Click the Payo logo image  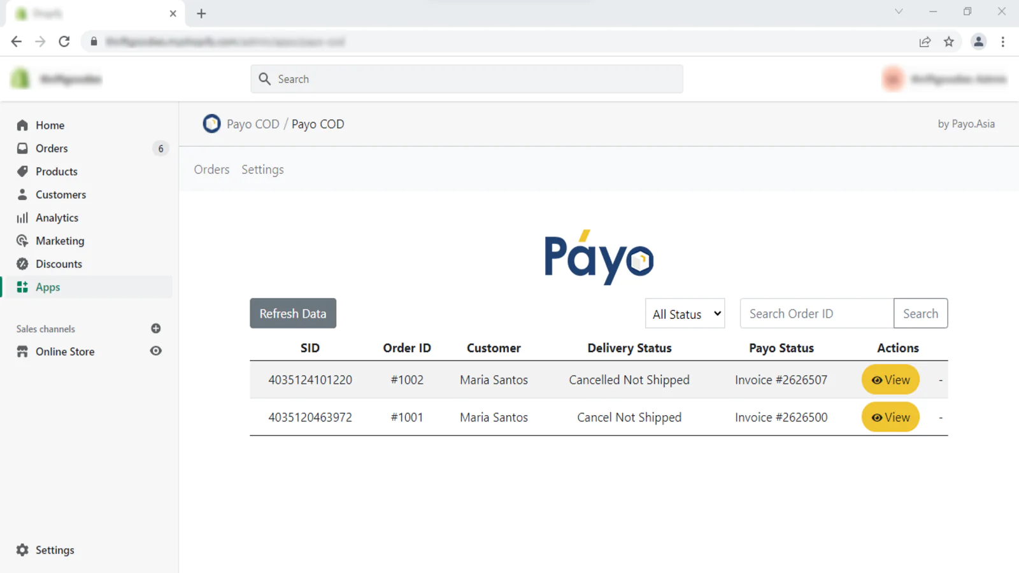(599, 257)
